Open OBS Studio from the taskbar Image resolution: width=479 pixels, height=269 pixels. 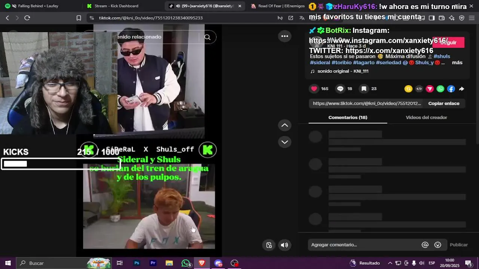[x=235, y=263]
